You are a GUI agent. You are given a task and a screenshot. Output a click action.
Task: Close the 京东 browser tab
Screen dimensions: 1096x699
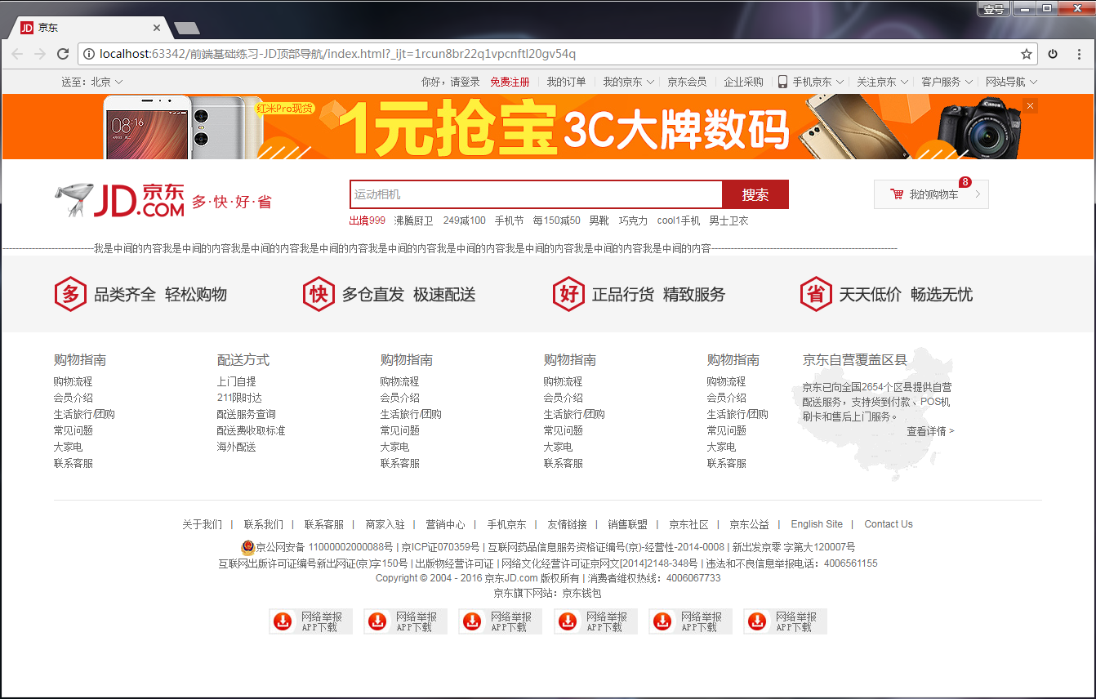coord(156,28)
